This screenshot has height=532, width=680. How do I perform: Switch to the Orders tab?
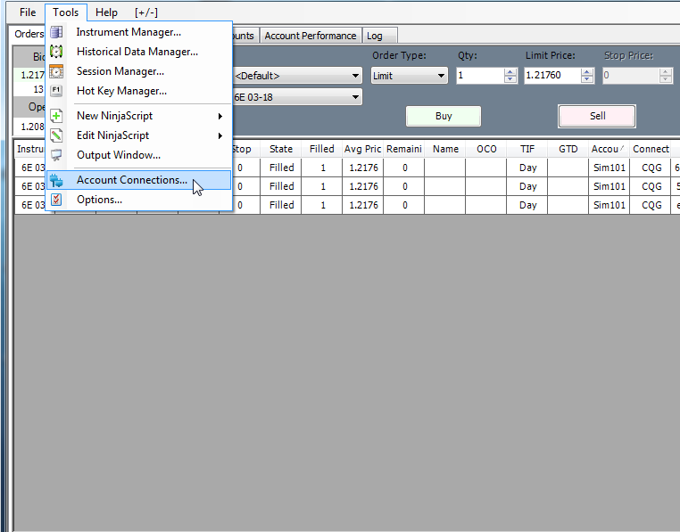29,34
